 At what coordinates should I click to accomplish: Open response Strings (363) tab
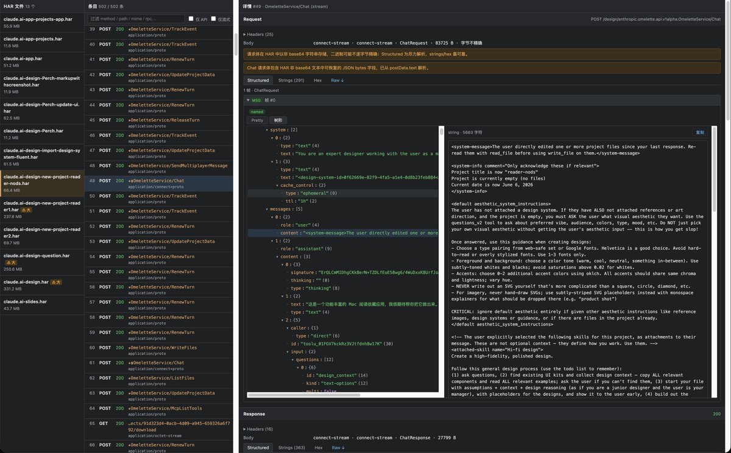(291, 448)
